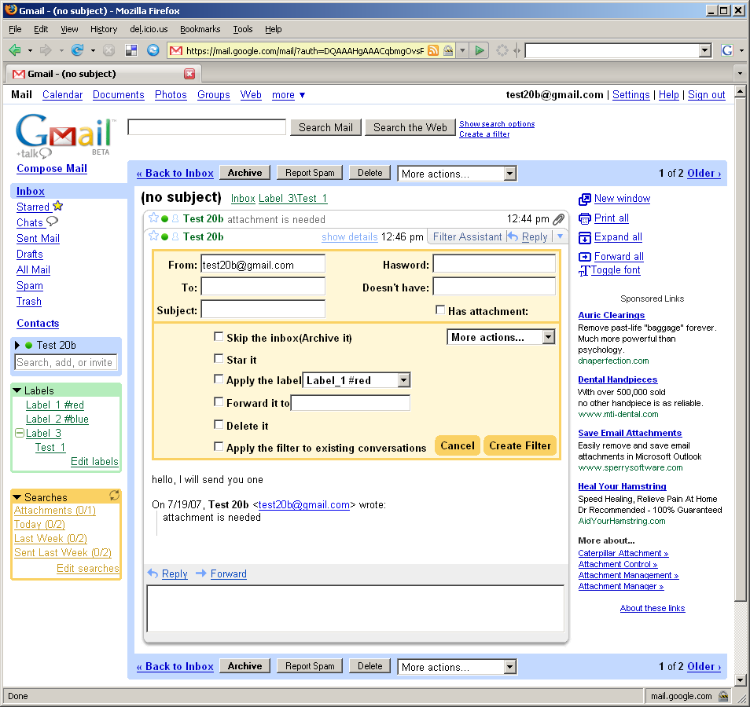
Task: Open the top More actions dropdown
Action: point(457,174)
